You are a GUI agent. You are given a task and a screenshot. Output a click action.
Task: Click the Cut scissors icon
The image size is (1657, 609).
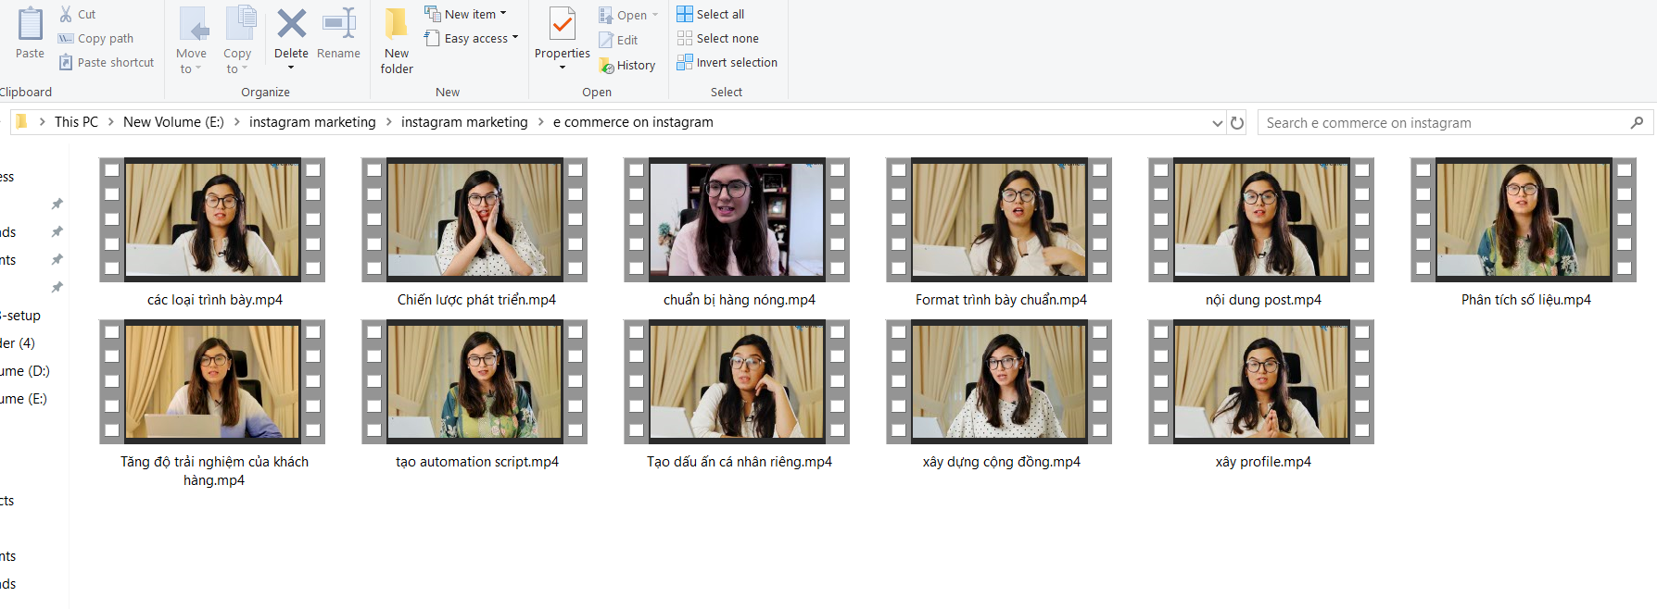click(66, 14)
